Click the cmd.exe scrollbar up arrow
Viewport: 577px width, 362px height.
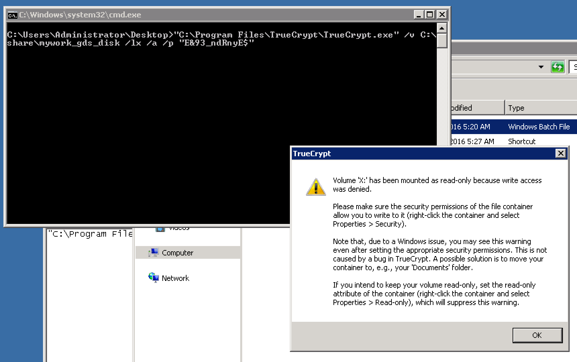(x=442, y=28)
